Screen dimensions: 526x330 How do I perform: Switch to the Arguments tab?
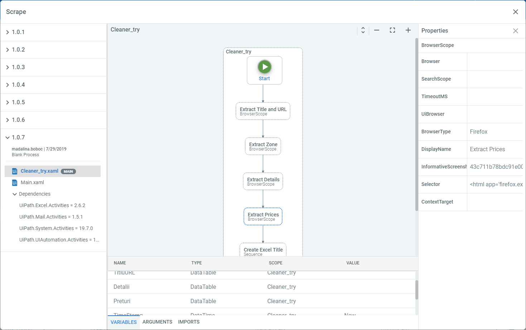tap(157, 322)
